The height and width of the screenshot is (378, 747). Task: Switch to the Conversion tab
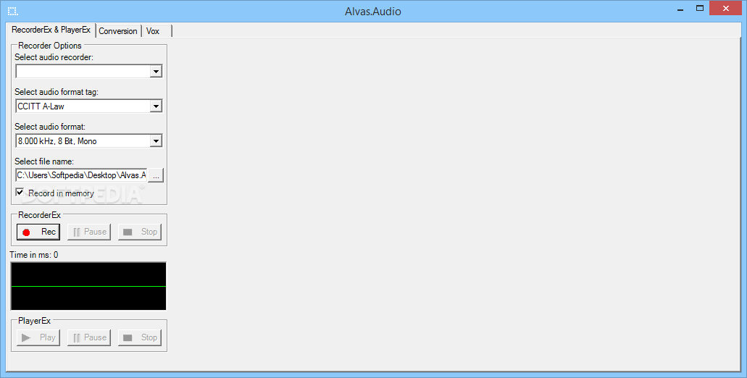pyautogui.click(x=118, y=31)
